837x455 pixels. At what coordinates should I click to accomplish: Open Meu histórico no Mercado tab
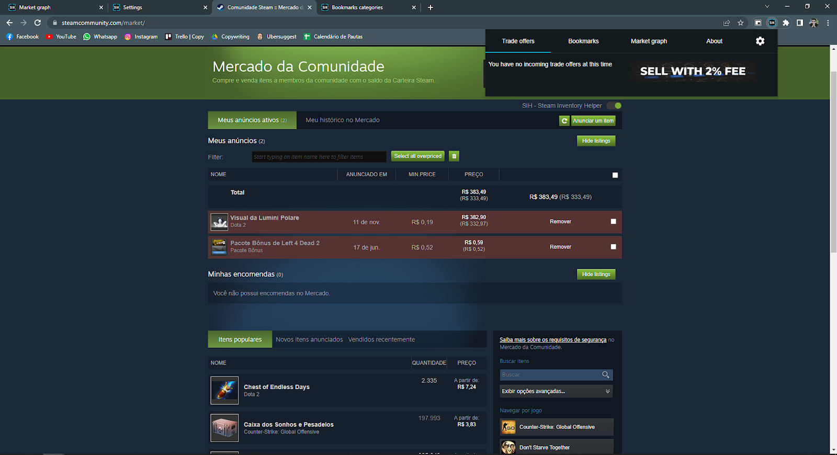343,120
